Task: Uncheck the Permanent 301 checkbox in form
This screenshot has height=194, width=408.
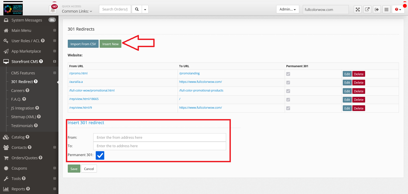Action: [100, 155]
